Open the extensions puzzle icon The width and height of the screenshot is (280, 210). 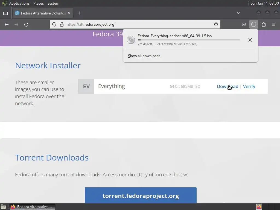tap(264, 24)
